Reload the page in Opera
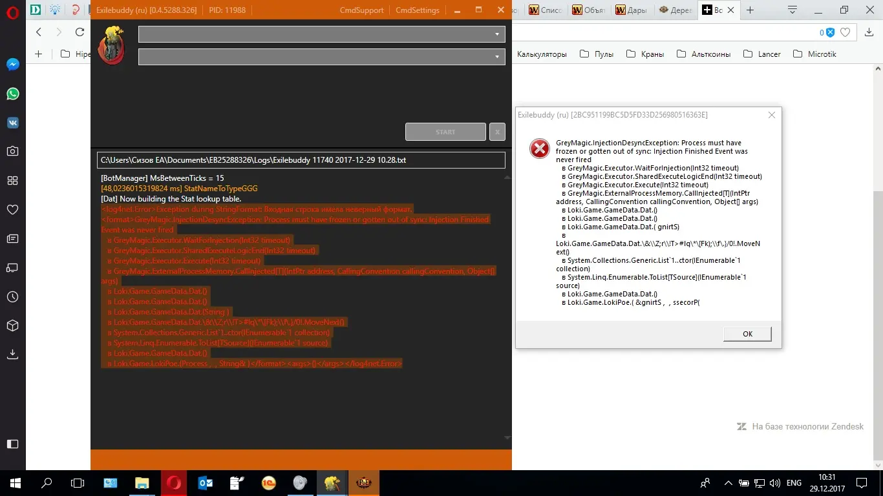Screen dimensions: 883x496 [x=80, y=32]
